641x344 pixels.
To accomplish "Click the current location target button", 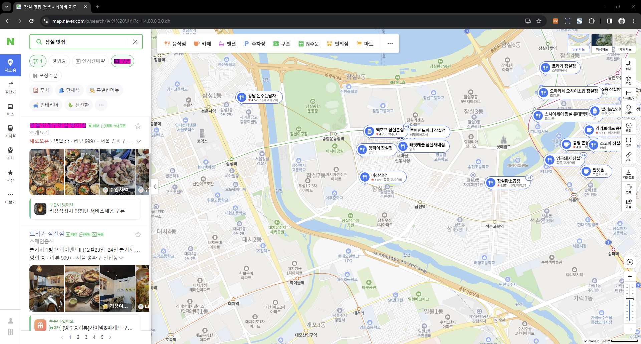I will [x=630, y=262].
